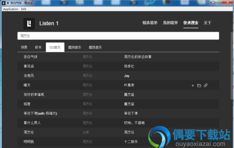The width and height of the screenshot is (234, 148).
Task: Open the album 我很忙
Action: (129, 66)
